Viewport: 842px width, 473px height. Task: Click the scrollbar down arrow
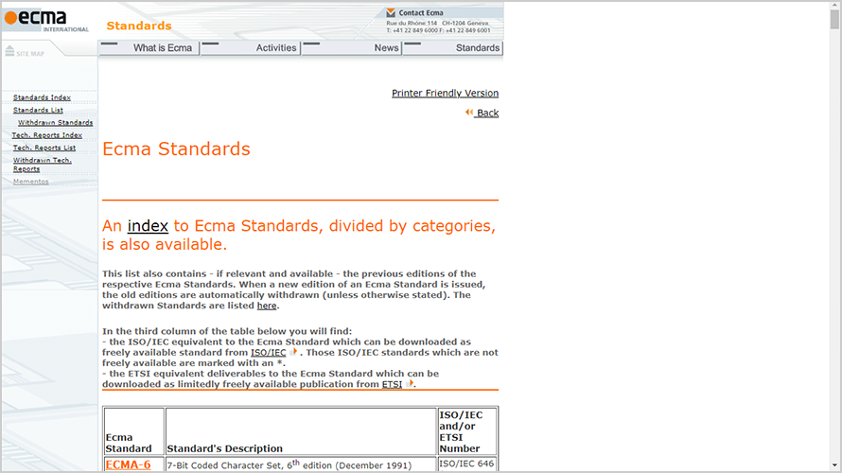(x=833, y=465)
